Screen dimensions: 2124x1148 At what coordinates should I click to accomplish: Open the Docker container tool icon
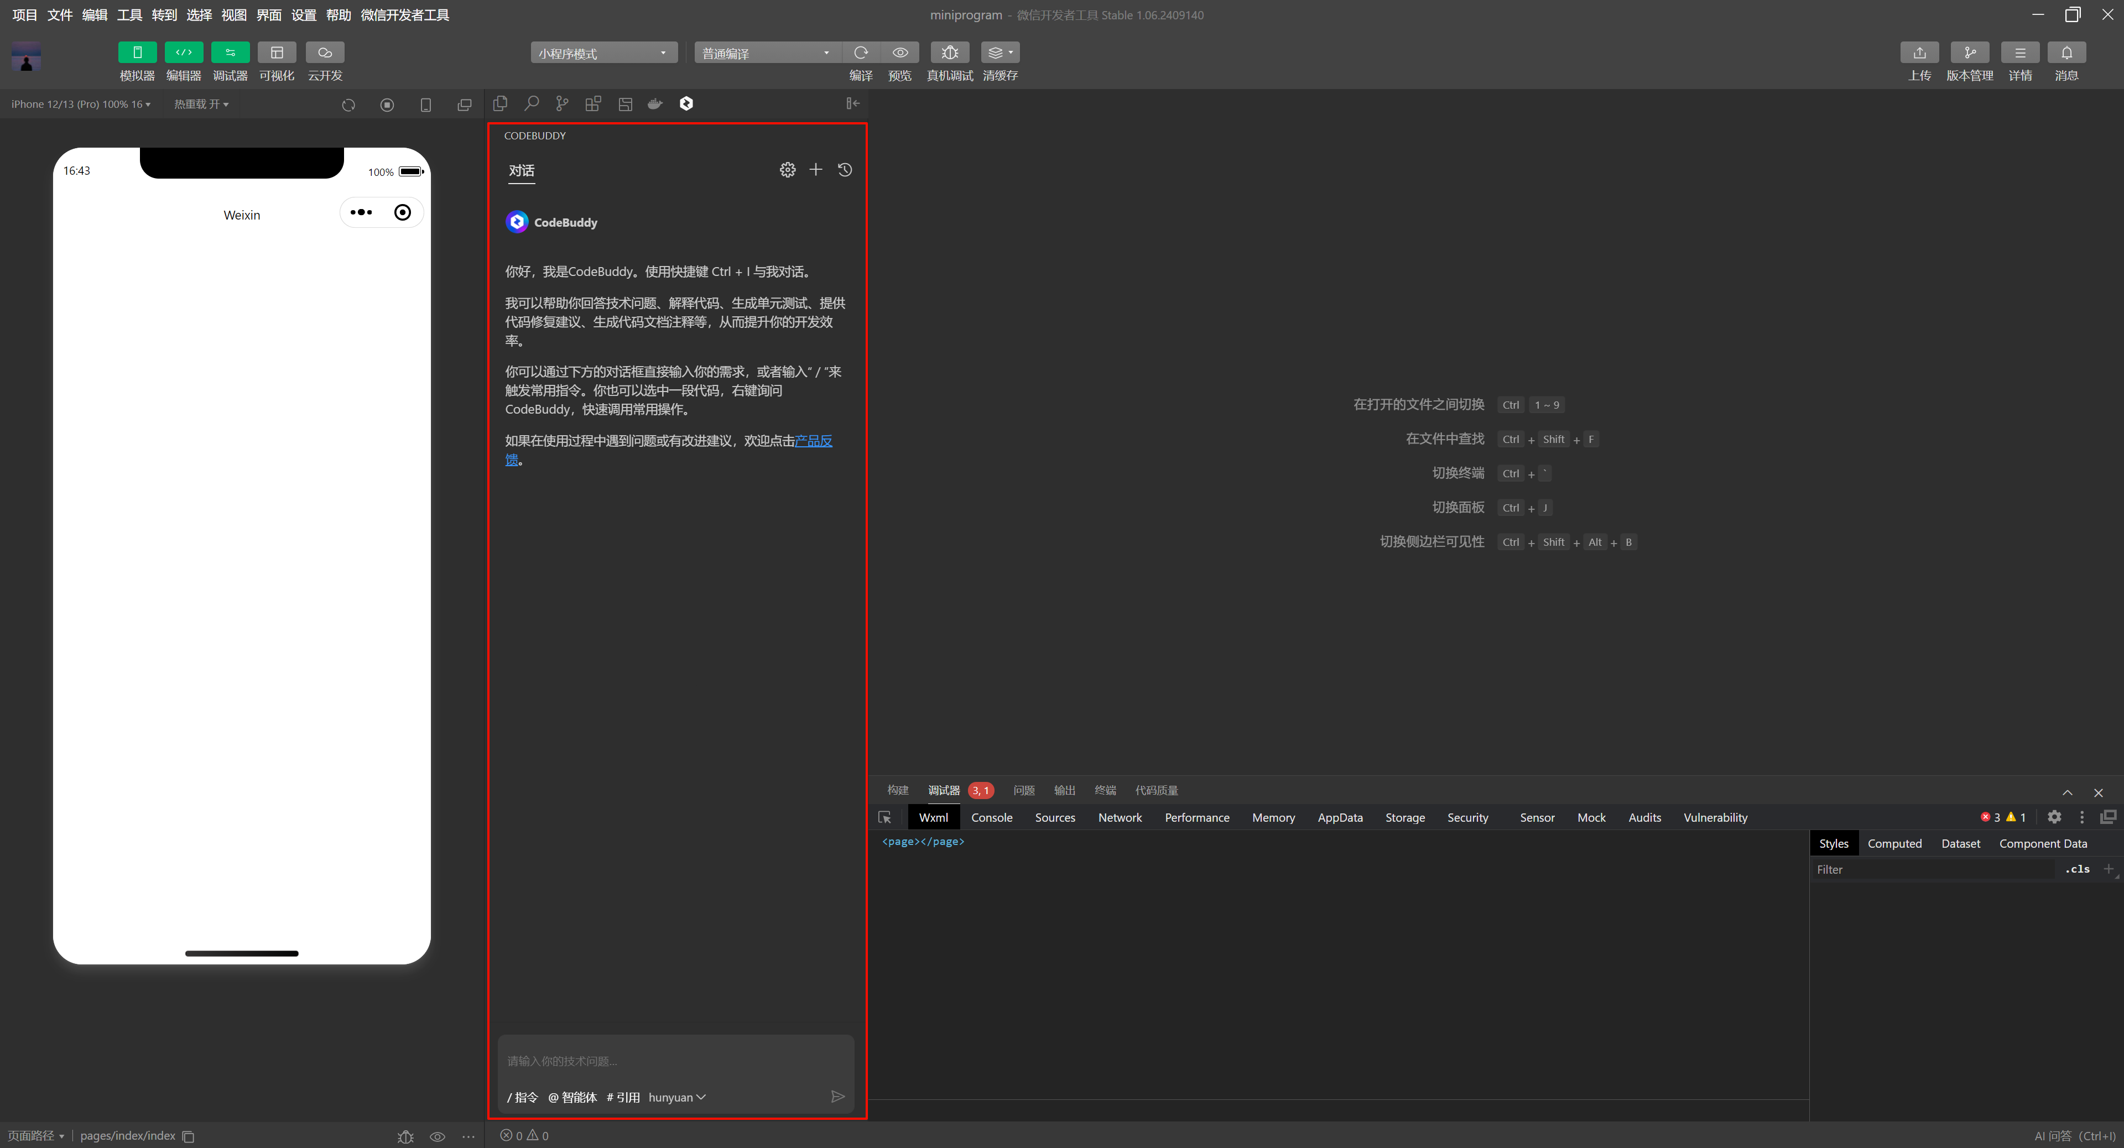[654, 104]
